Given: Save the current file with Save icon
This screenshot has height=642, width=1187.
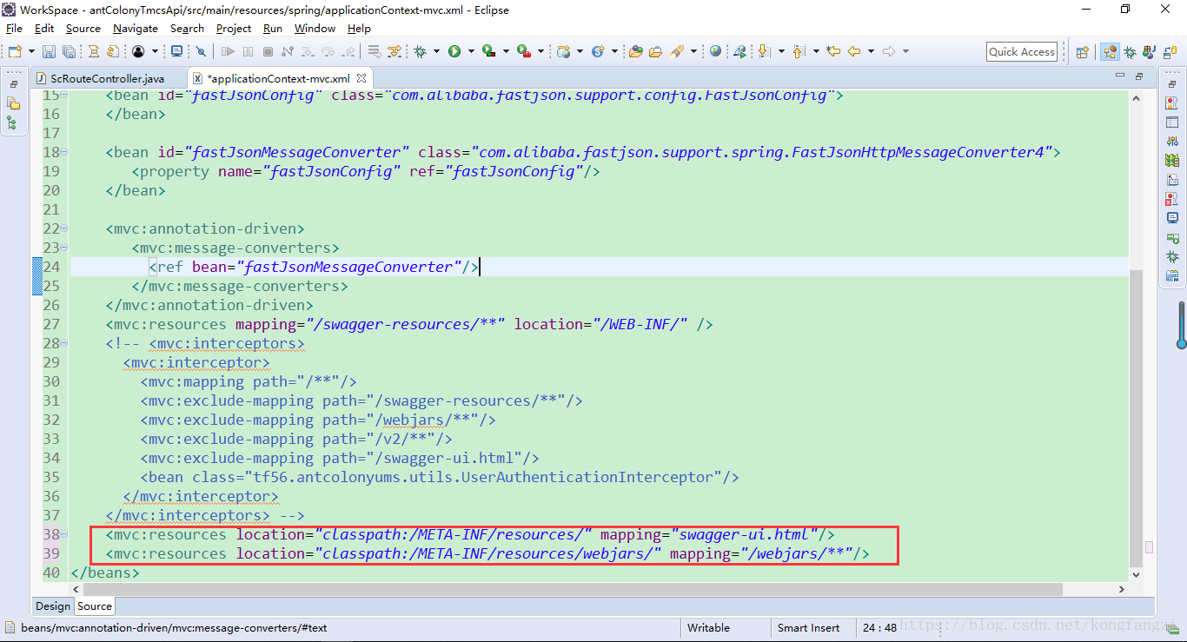Looking at the screenshot, I should [x=49, y=51].
